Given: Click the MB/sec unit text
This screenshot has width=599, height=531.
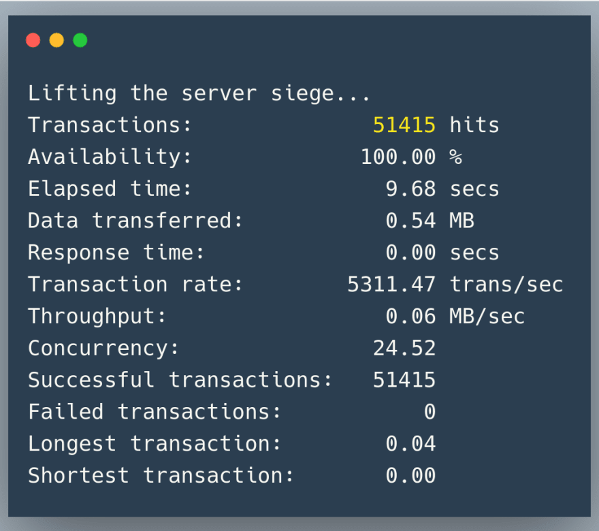Looking at the screenshot, I should [x=487, y=317].
